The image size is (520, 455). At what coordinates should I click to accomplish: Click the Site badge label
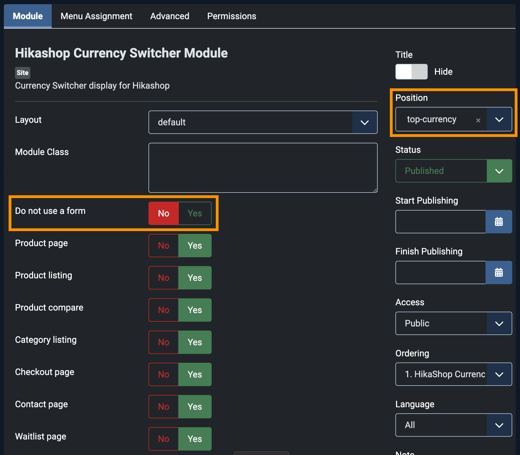(x=23, y=73)
